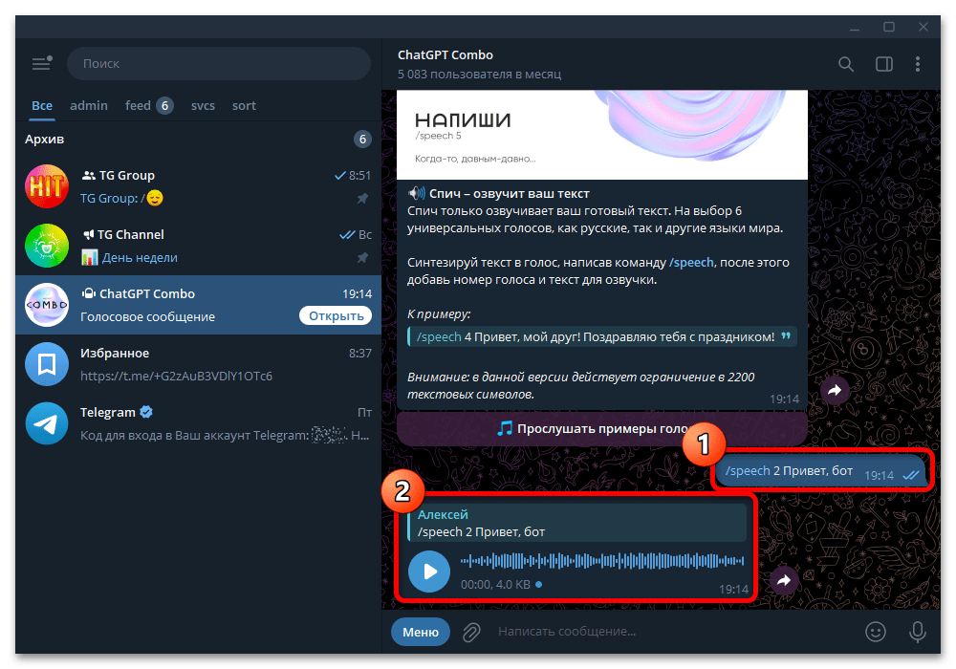The image size is (956, 669).
Task: Select the sort folder tab
Action: point(244,105)
